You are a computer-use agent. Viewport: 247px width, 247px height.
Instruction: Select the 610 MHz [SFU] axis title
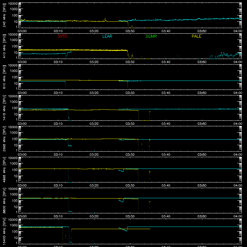(x=4, y=77)
